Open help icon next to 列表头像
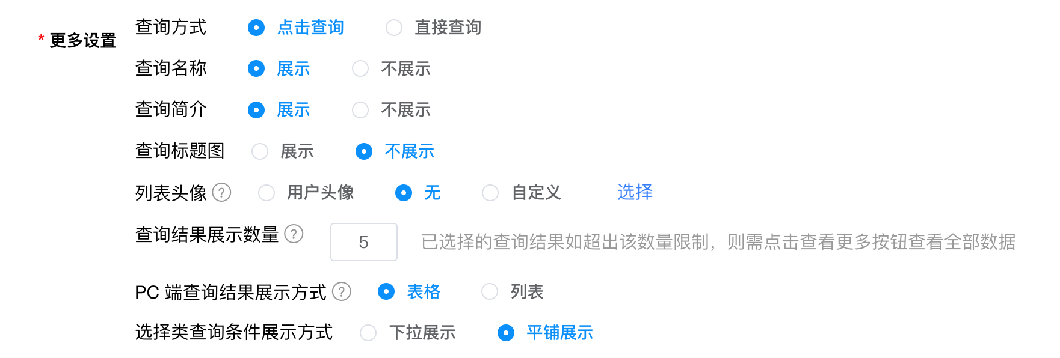 click(221, 192)
